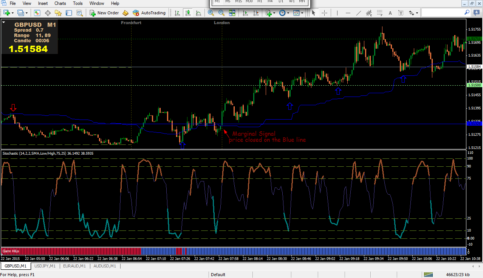
Task: Click the Gann HiLo indicator label
Action: point(11,251)
